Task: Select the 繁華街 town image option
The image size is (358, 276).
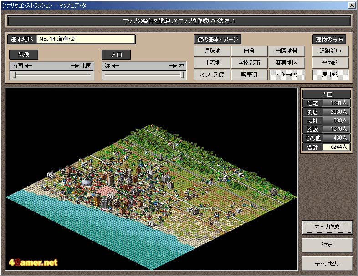Action: click(249, 75)
